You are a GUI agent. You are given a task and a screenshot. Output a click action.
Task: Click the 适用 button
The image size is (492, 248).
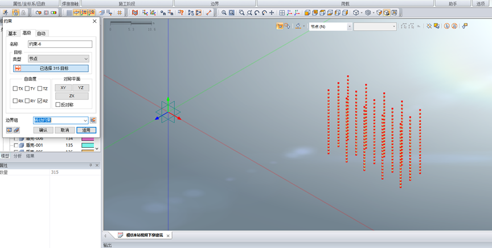pyautogui.click(x=87, y=130)
